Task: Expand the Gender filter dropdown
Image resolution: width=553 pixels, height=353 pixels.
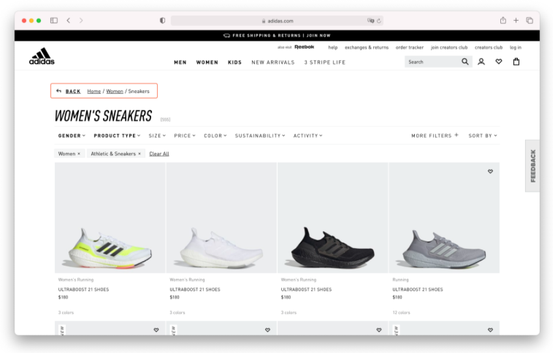Action: coord(72,135)
